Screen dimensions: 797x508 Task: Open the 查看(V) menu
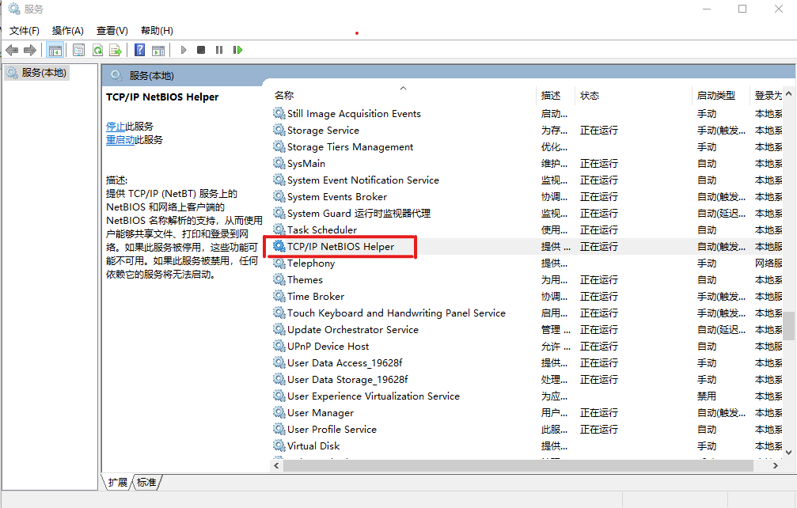(112, 31)
